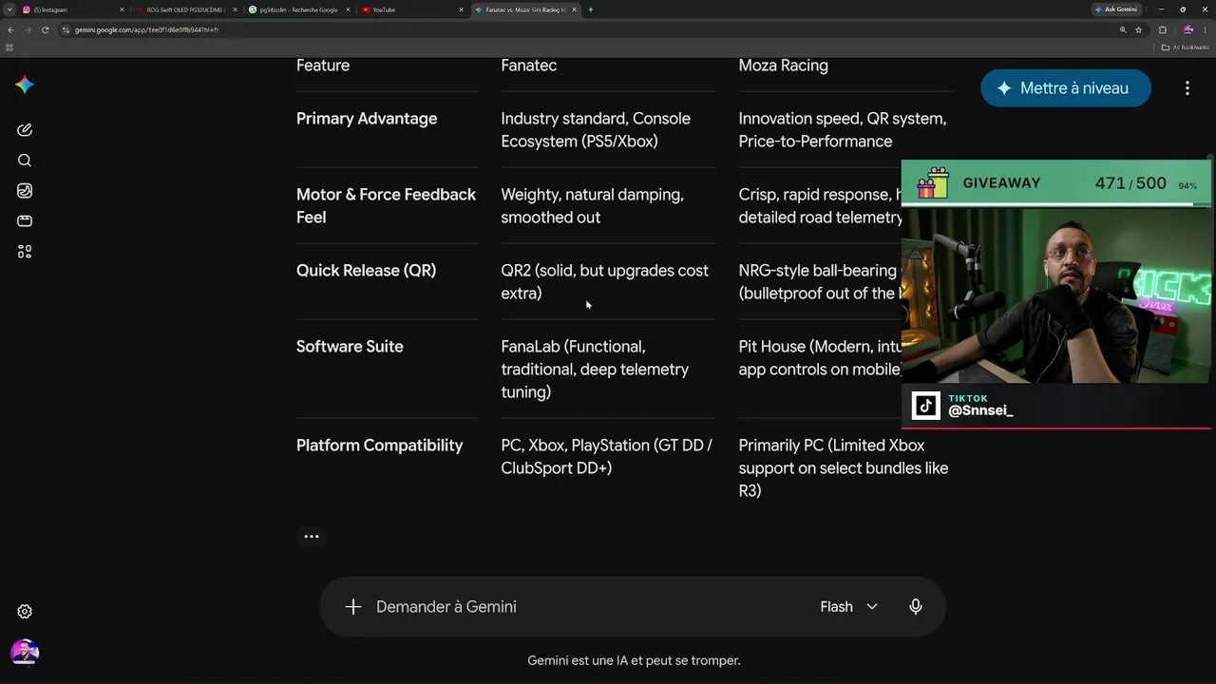Open the browser extensions puzzle icon

tap(1163, 29)
